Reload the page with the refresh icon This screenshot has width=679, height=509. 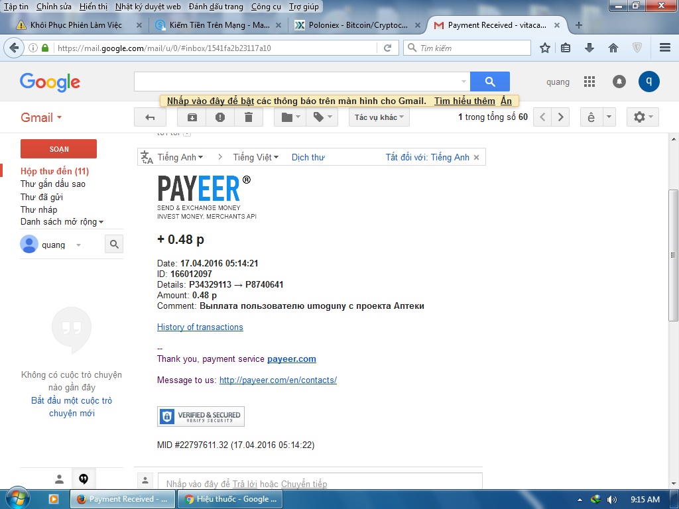click(x=387, y=48)
